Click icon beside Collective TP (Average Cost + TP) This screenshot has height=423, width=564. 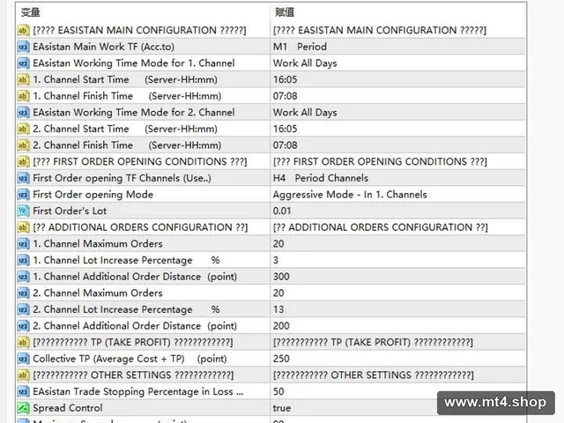23,359
